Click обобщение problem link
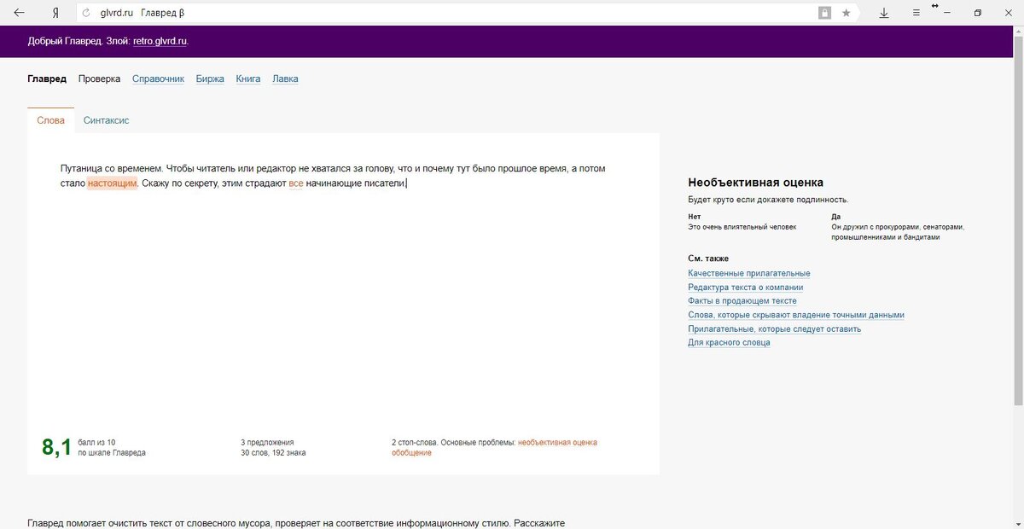This screenshot has width=1024, height=529. point(411,452)
